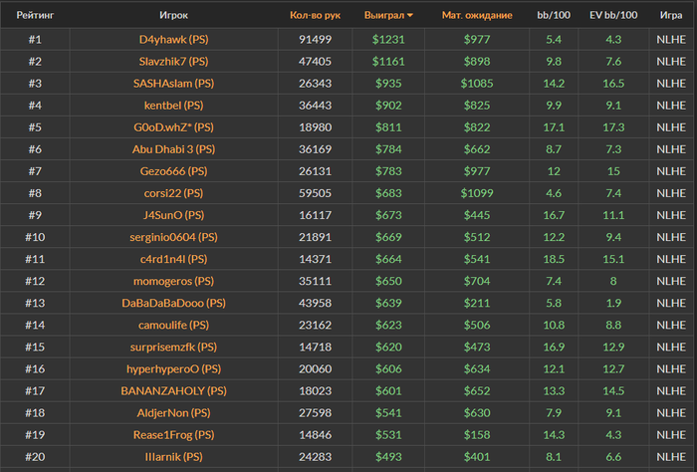Select rank #1 cell
Image resolution: width=697 pixels, height=472 pixels.
(35, 39)
